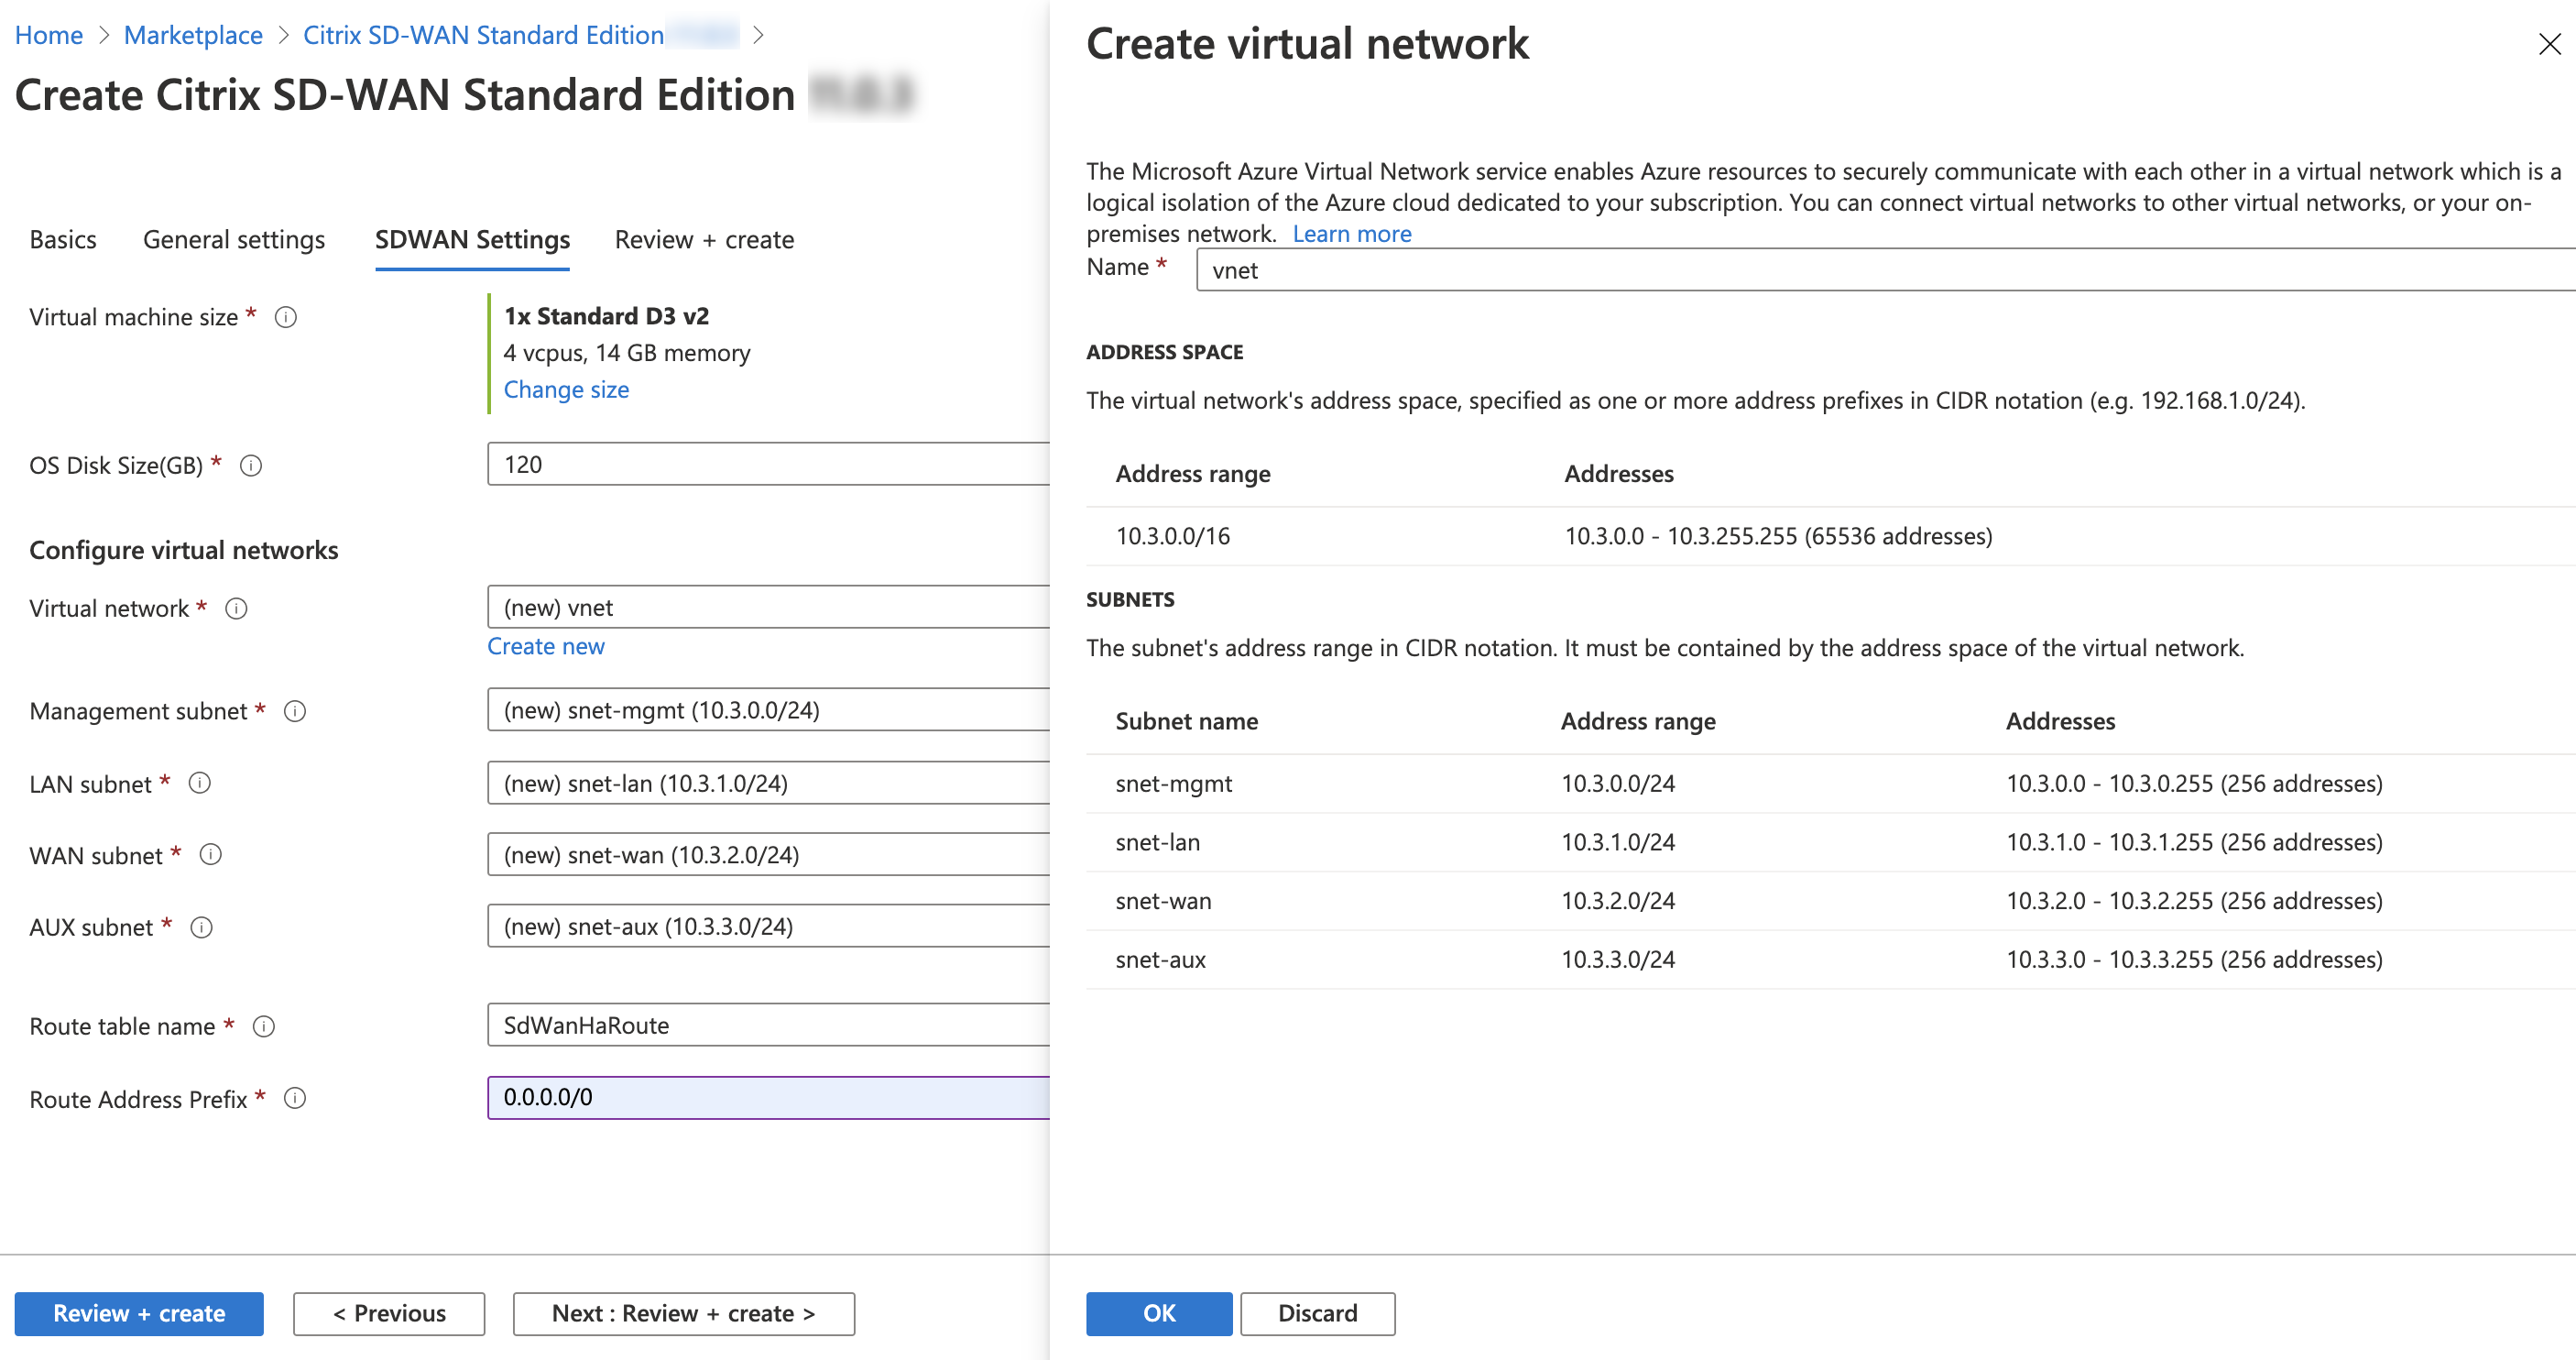Click info icon beside WAN subnet
This screenshot has width=2576, height=1360.
[211, 856]
